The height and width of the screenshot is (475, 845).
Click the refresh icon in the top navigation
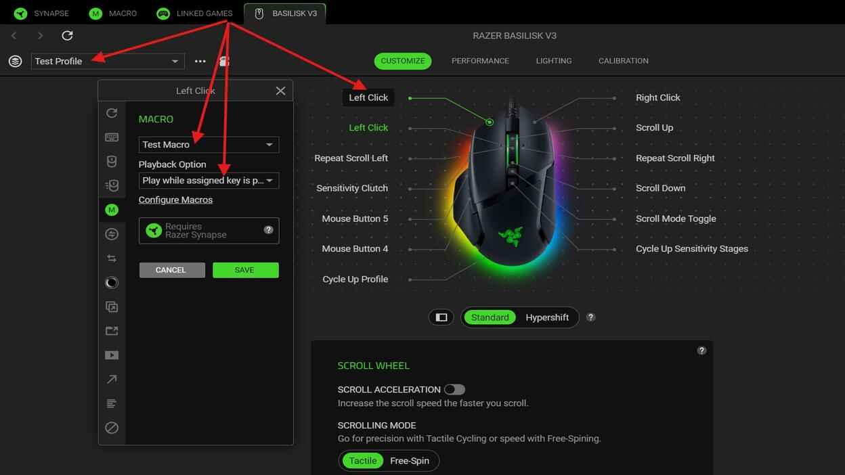coord(67,35)
